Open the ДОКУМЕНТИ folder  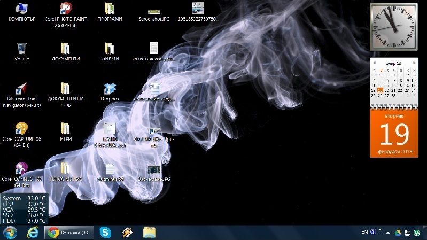pyautogui.click(x=65, y=49)
